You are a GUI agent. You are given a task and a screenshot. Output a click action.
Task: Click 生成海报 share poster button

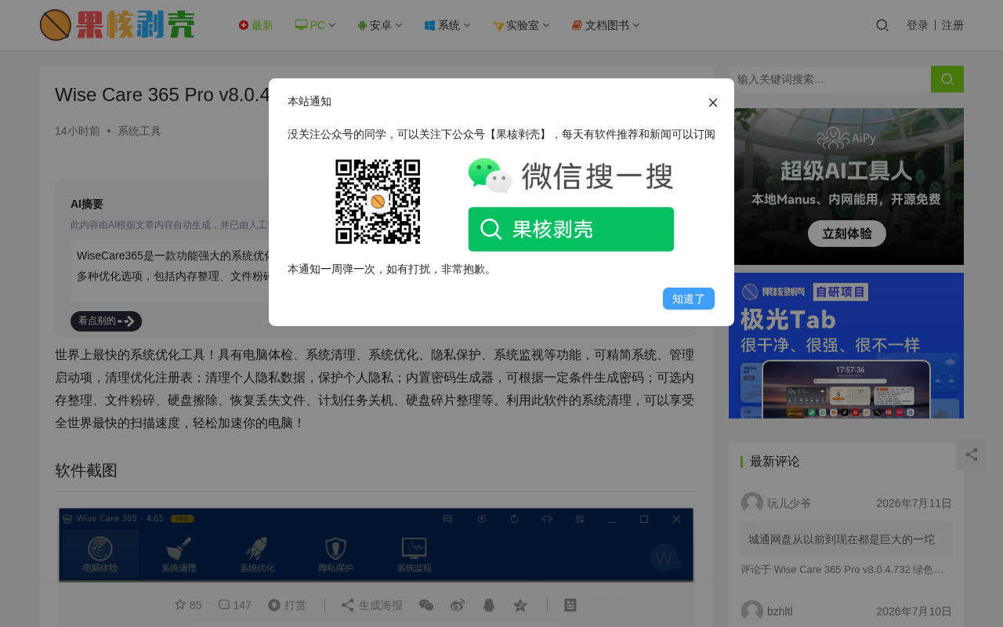click(x=372, y=605)
